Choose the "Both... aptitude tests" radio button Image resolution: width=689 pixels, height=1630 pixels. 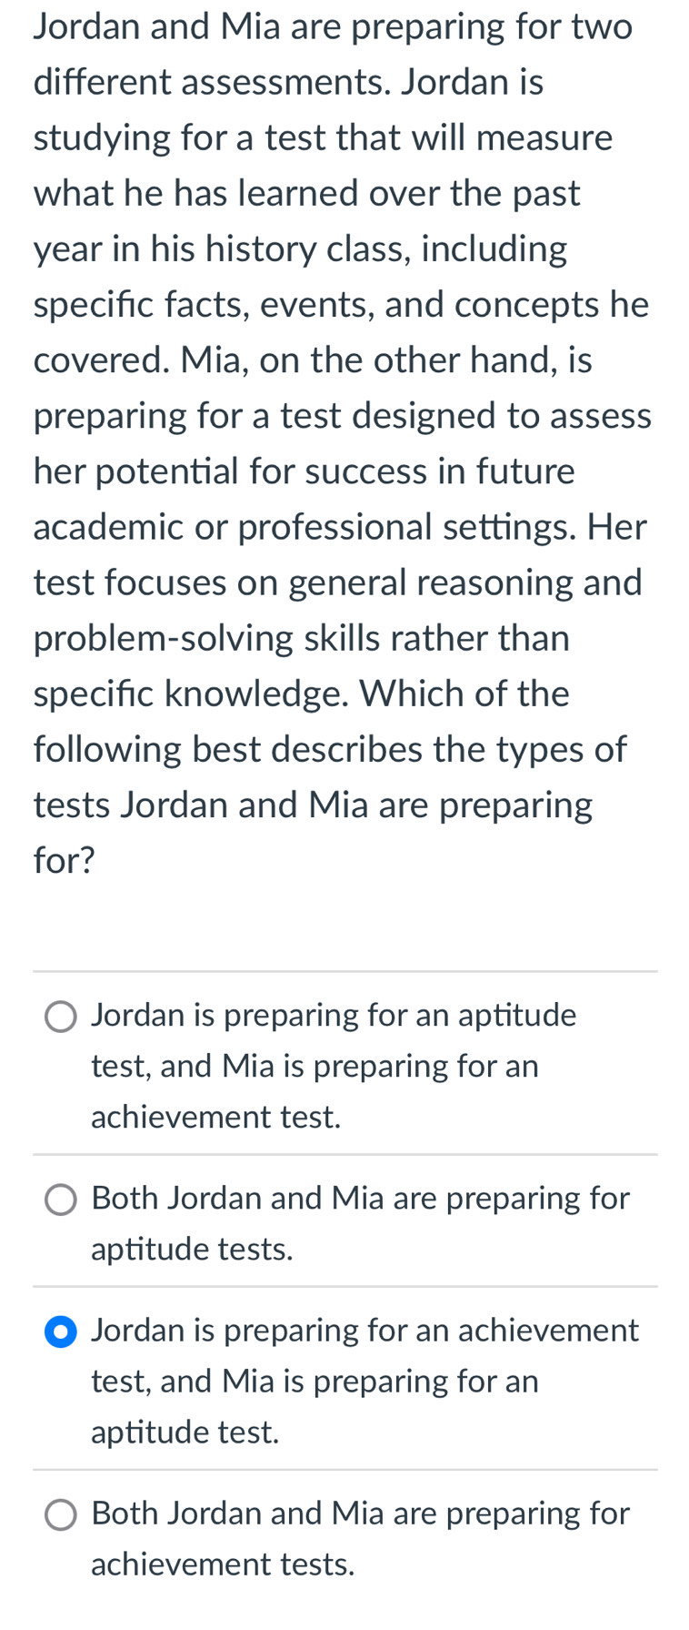coord(61,1200)
